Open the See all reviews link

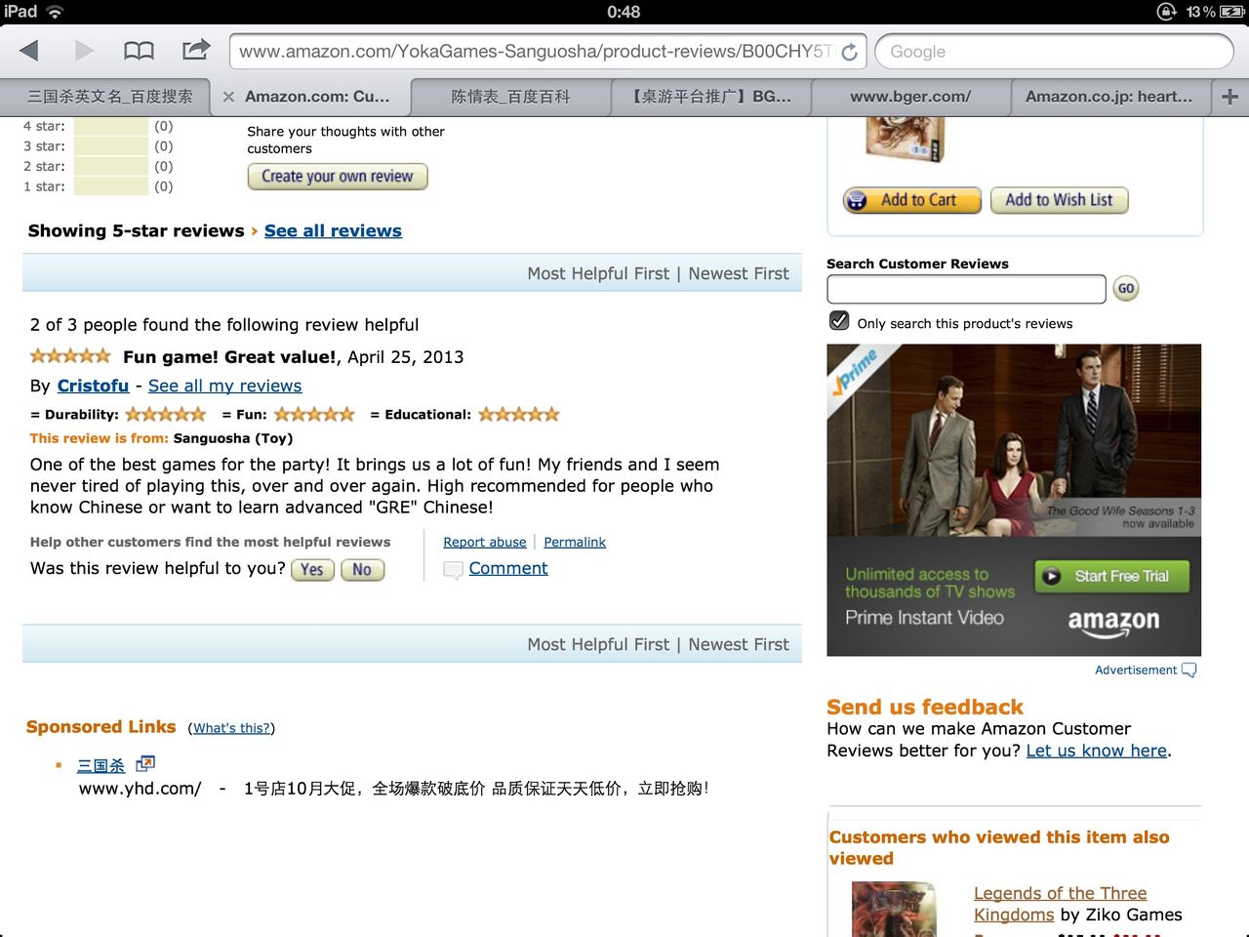pos(333,231)
